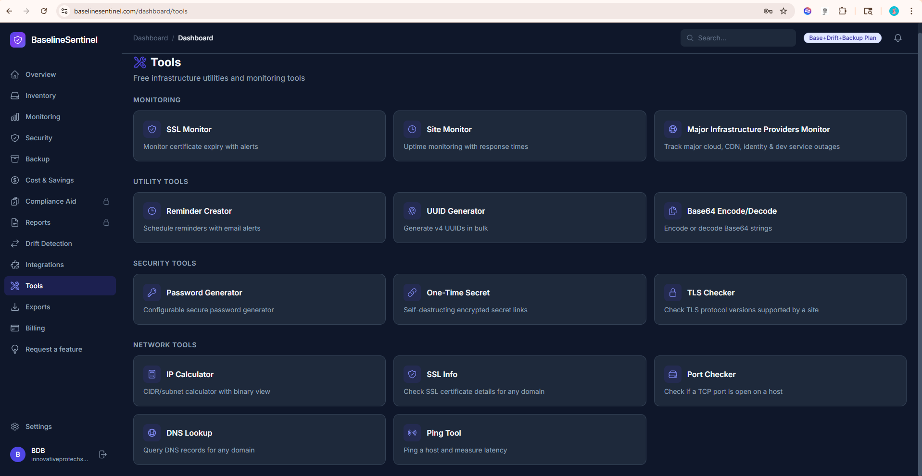Open Billing in the sidebar
The width and height of the screenshot is (922, 476).
(60, 328)
